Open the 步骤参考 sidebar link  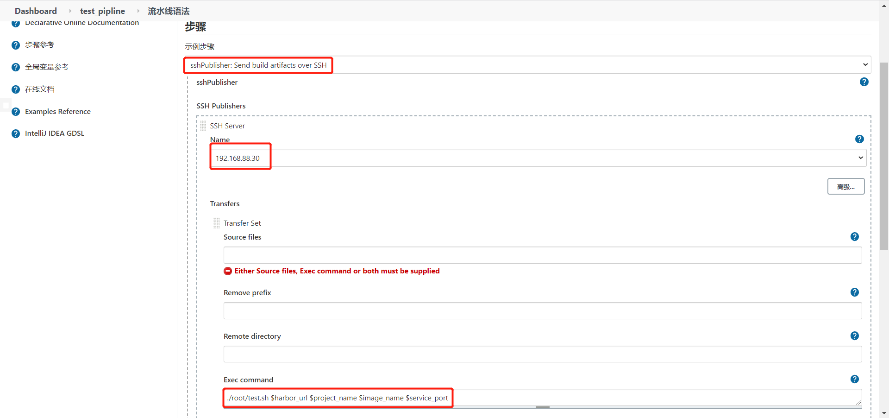click(x=39, y=45)
